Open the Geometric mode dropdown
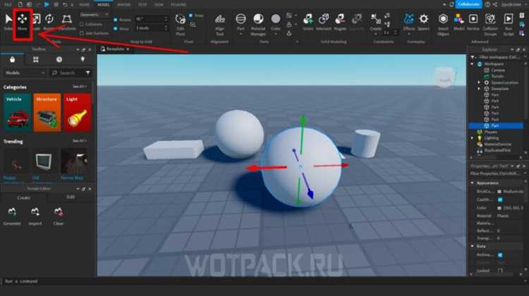This screenshot has height=296, width=529. (95, 15)
